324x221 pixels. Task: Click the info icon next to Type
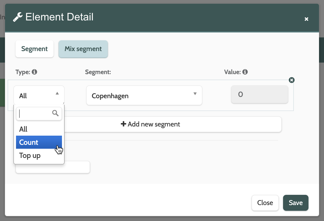point(34,72)
